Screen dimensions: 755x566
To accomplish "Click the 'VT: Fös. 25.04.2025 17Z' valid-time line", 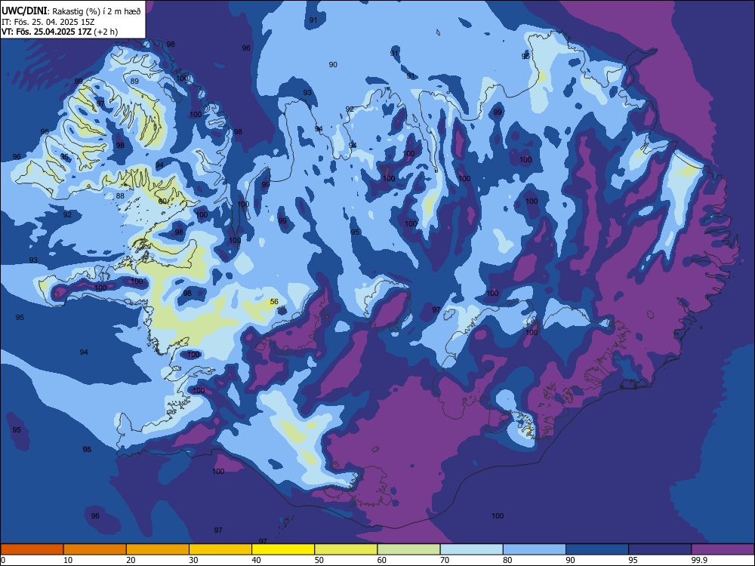I will [x=46, y=32].
